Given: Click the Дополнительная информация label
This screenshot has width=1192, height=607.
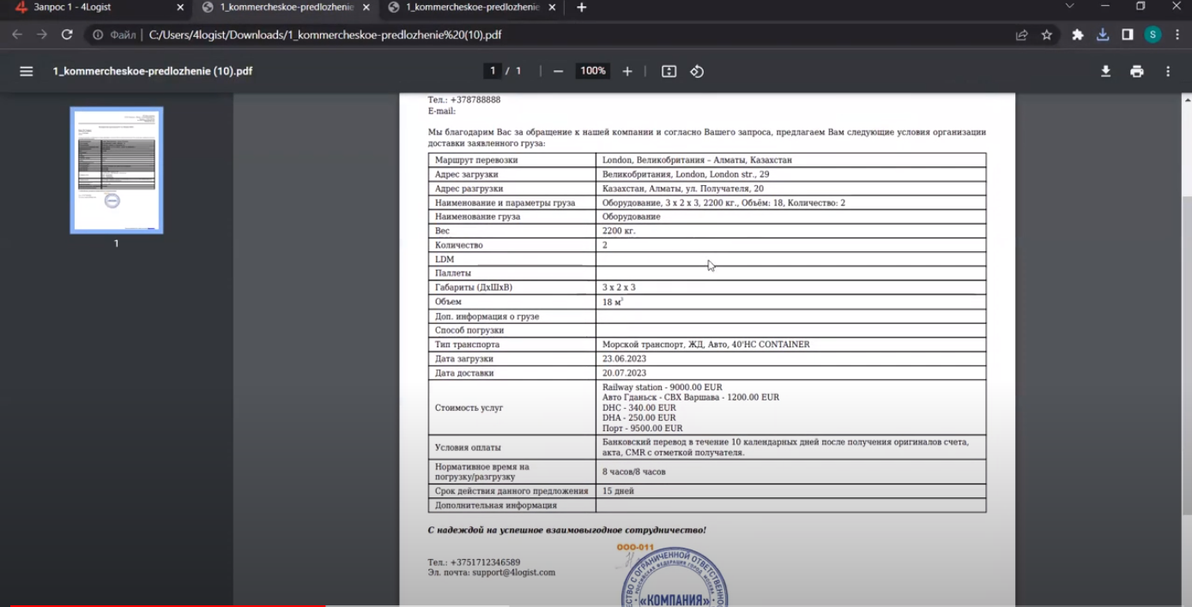Looking at the screenshot, I should click(x=496, y=506).
